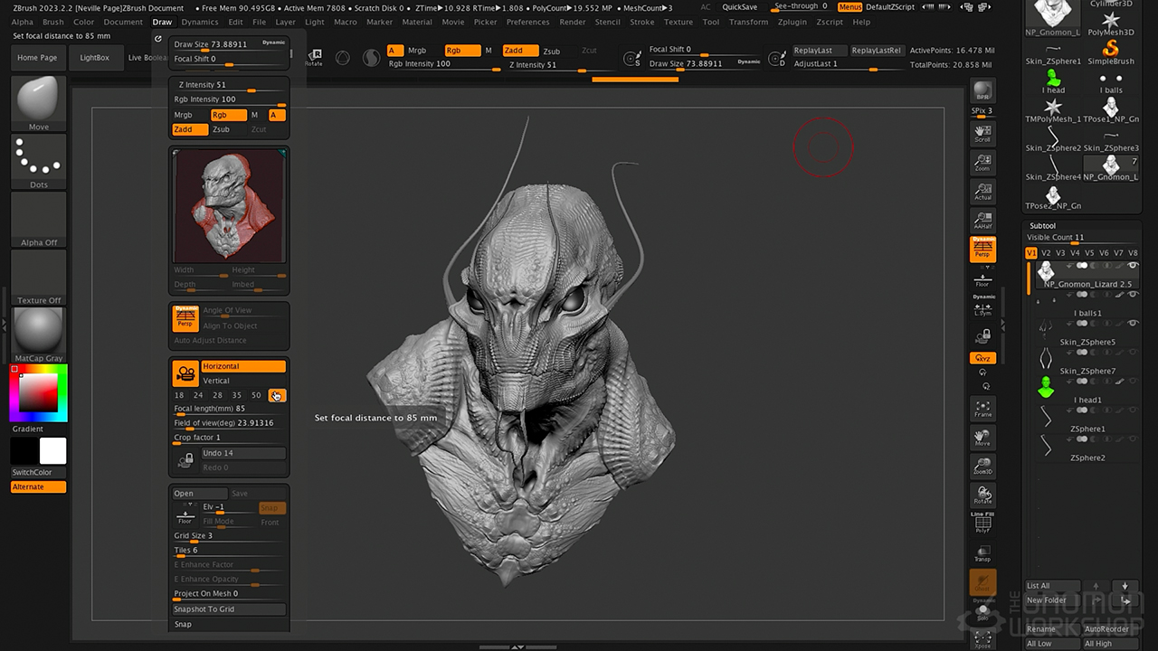The width and height of the screenshot is (1158, 651).
Task: Click the BPR render icon
Action: (982, 92)
